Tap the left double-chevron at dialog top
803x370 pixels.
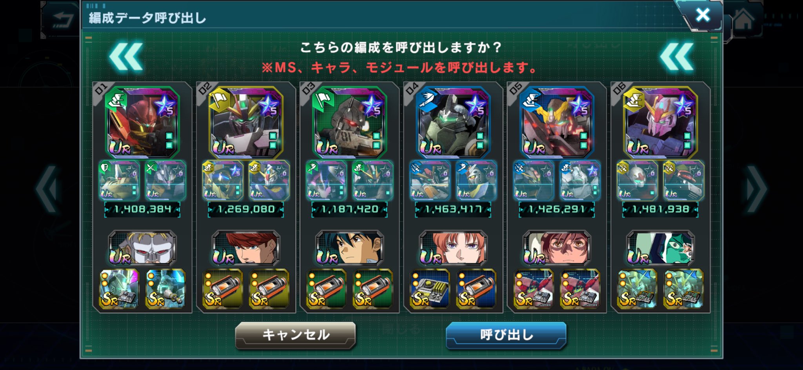point(126,57)
